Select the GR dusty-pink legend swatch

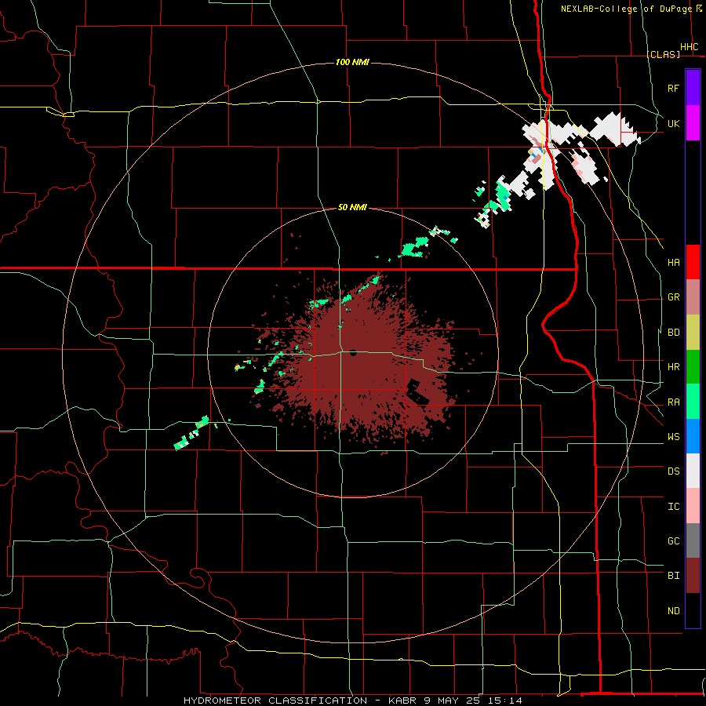tap(693, 297)
